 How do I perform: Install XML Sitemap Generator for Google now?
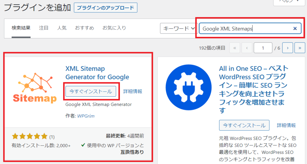click(x=91, y=91)
